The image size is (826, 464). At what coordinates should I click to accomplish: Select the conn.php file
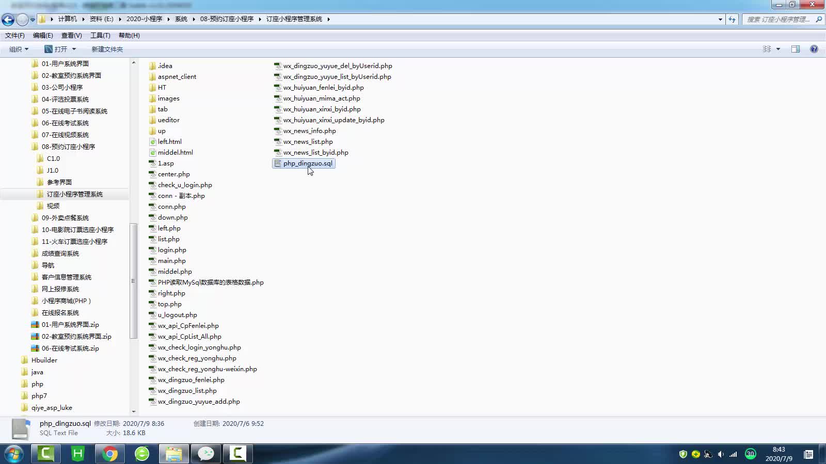point(171,207)
